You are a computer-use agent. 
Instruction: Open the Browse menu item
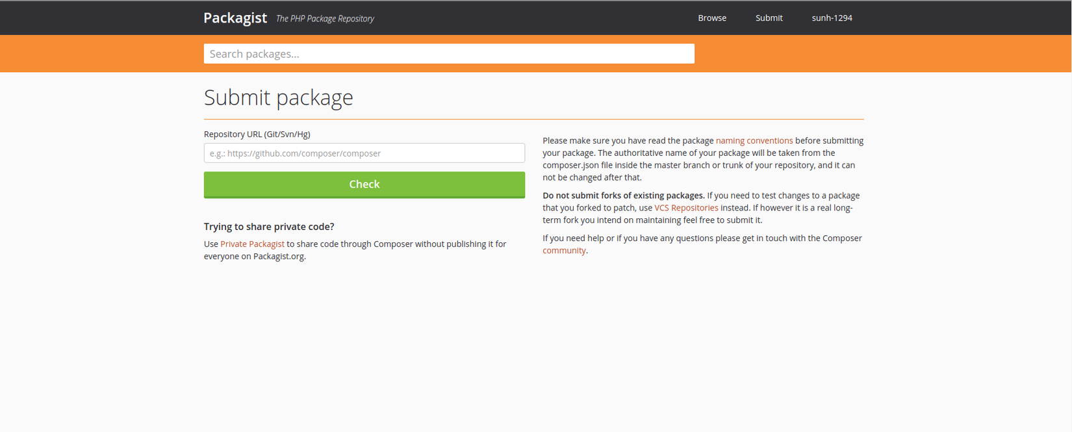tap(712, 18)
